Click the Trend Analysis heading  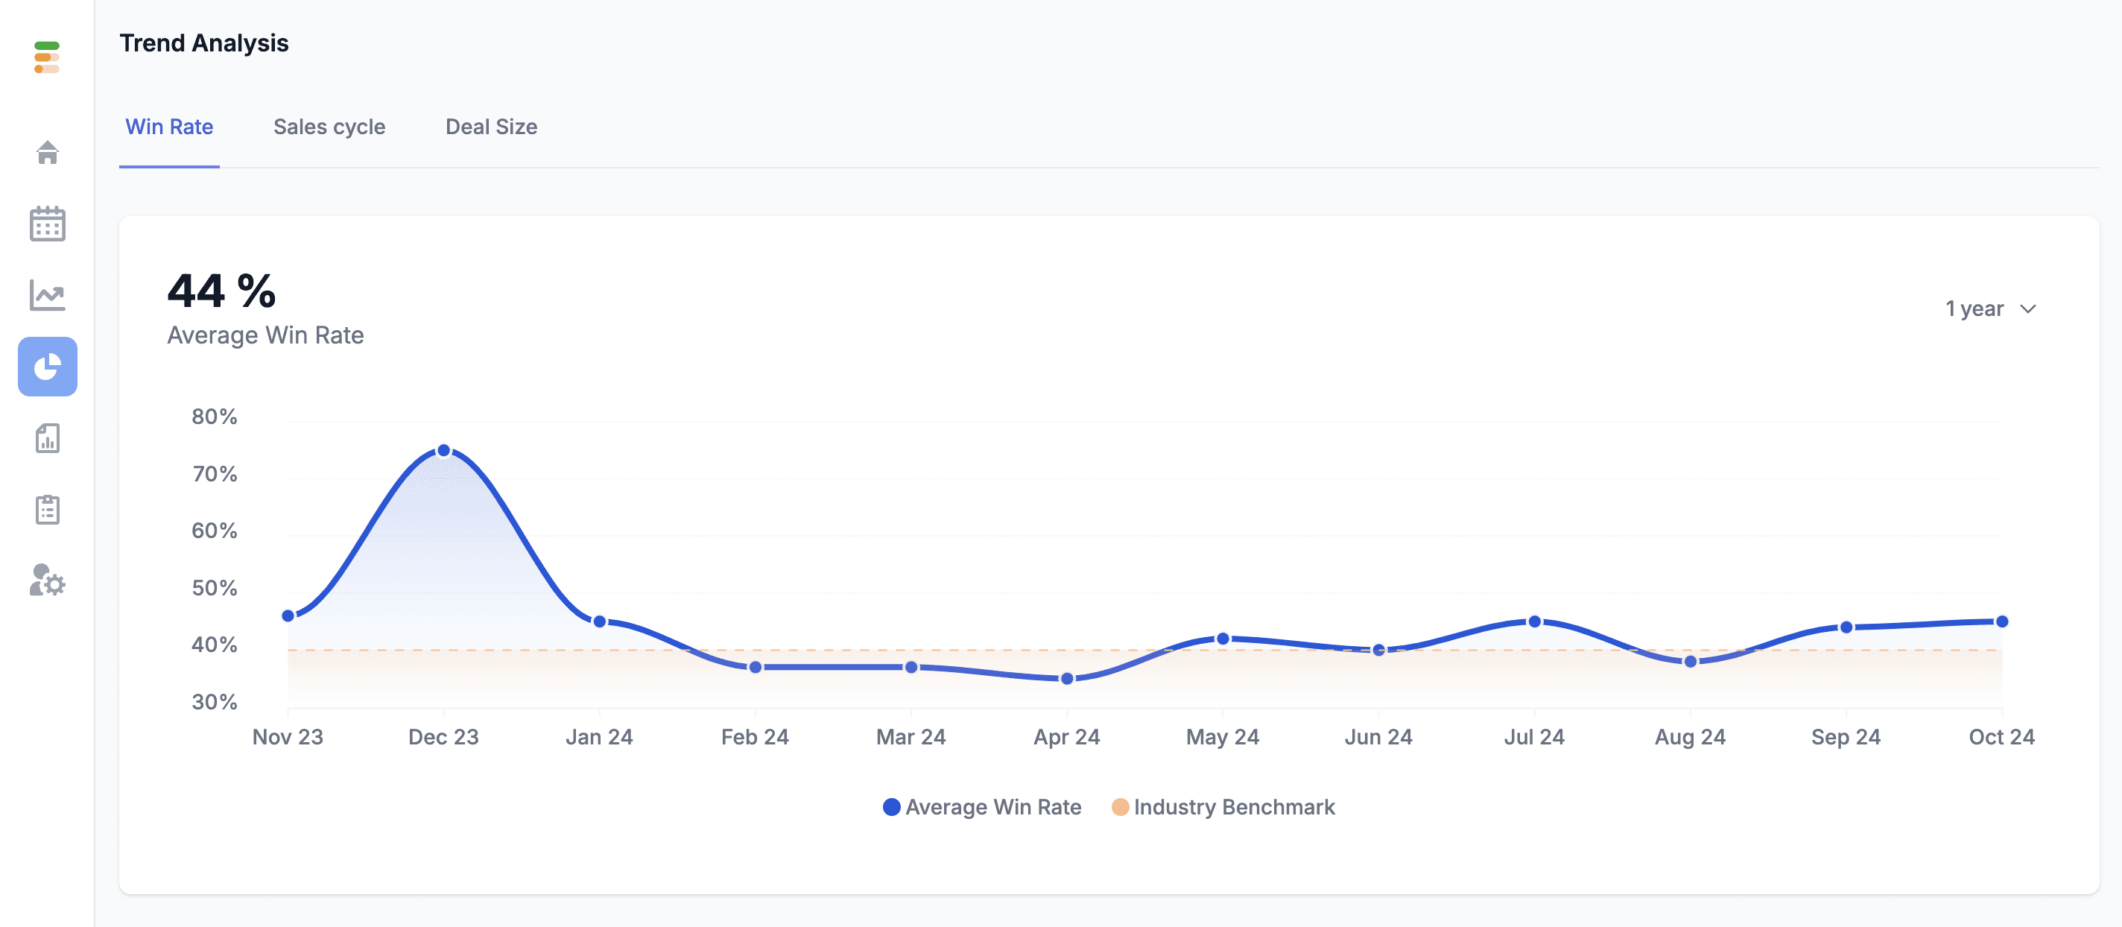pos(204,43)
